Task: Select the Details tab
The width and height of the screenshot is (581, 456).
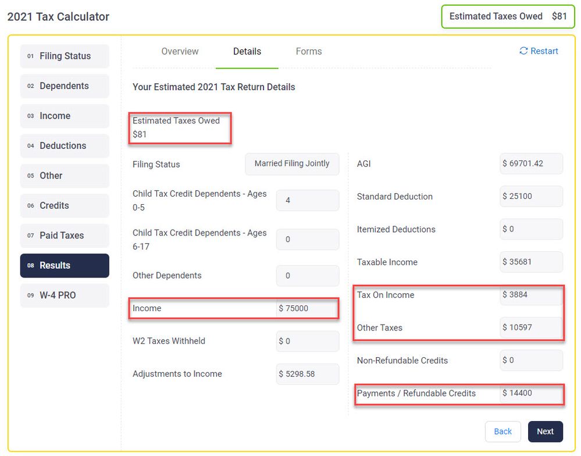Action: click(247, 51)
